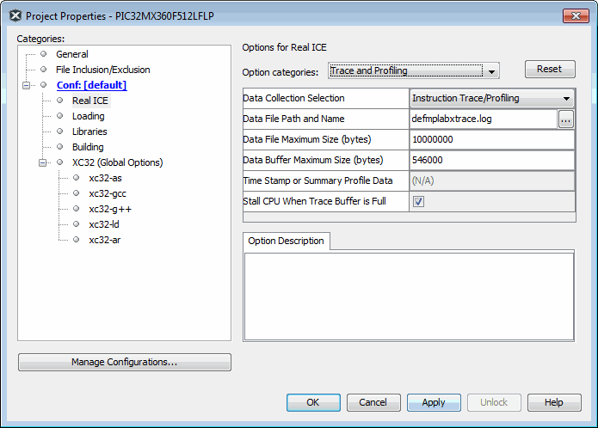Click the Apply button
598x428 pixels.
tap(434, 402)
